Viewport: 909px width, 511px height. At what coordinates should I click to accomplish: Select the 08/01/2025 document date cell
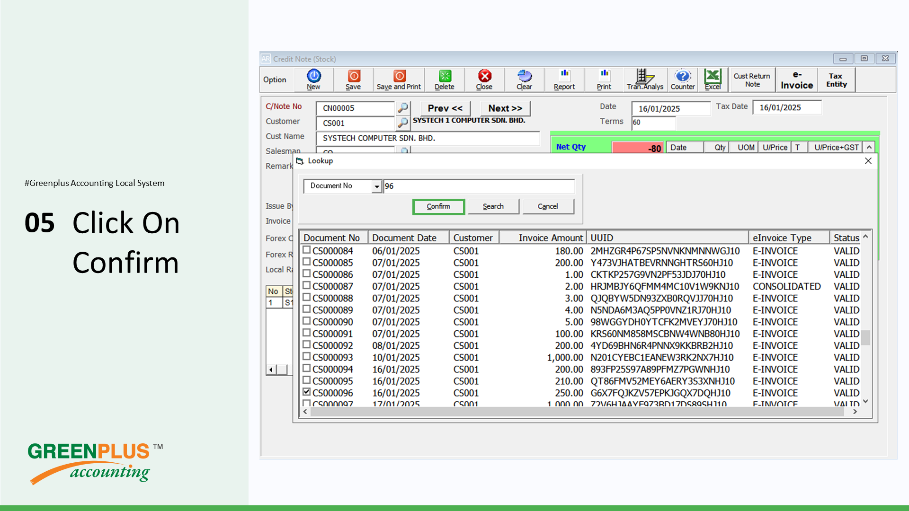pyautogui.click(x=396, y=346)
